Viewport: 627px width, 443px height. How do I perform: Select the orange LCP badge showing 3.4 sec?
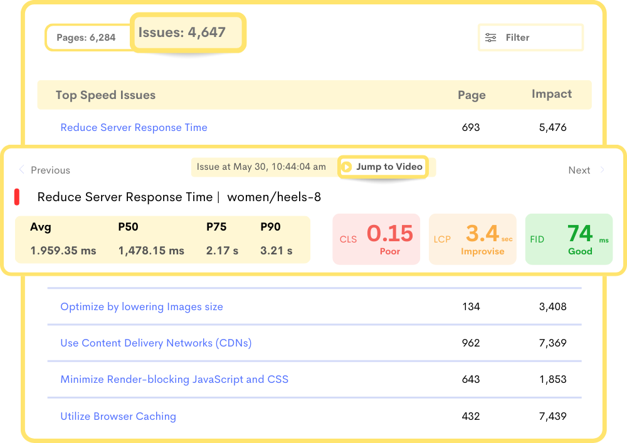point(473,239)
